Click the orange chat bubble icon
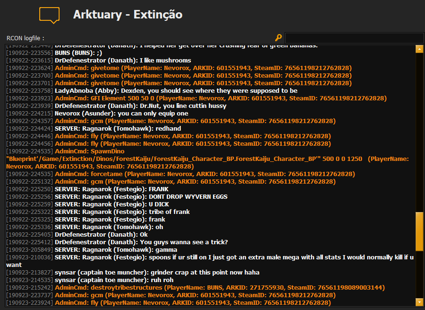The height and width of the screenshot is (310, 425). coord(49,15)
